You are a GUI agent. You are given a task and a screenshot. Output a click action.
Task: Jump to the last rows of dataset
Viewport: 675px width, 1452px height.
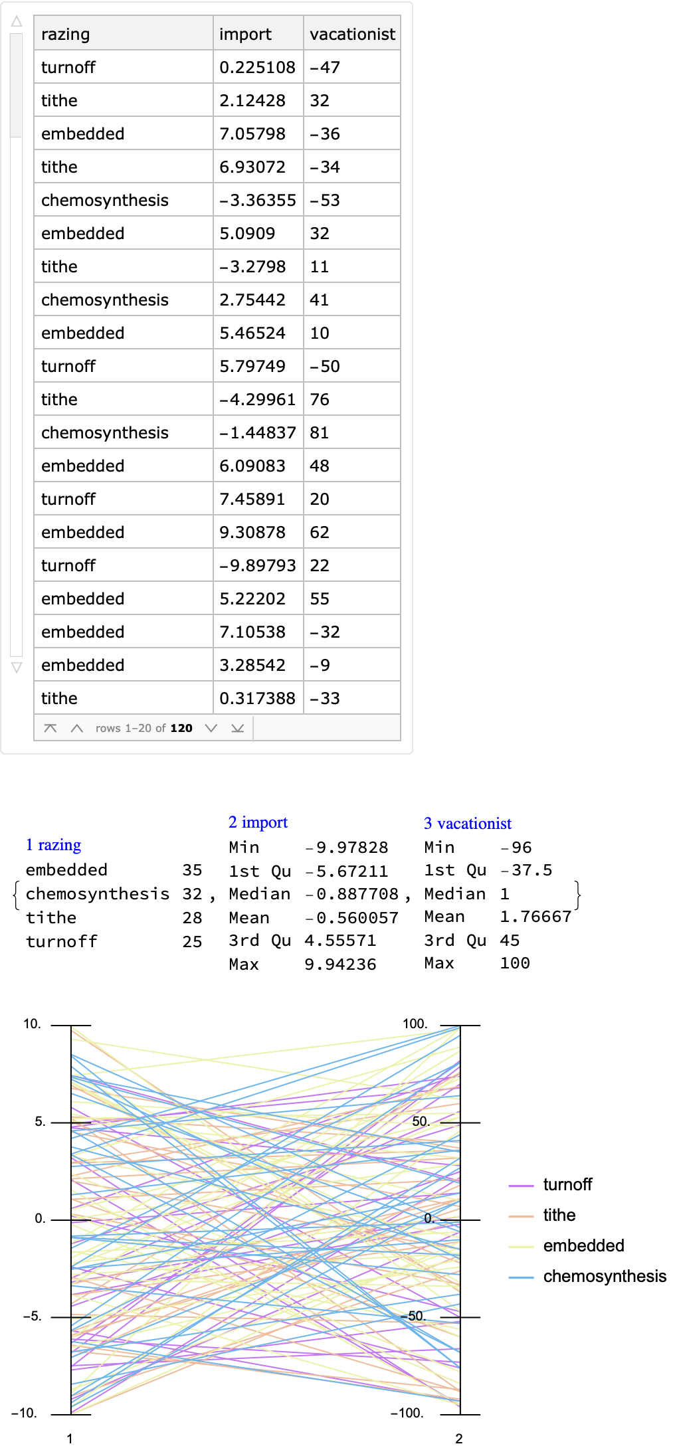237,728
